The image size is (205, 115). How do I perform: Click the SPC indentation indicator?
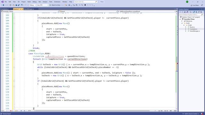tap(171, 111)
